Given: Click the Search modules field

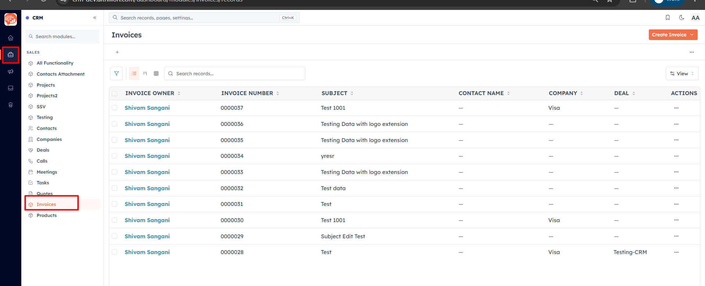Looking at the screenshot, I should tap(62, 37).
